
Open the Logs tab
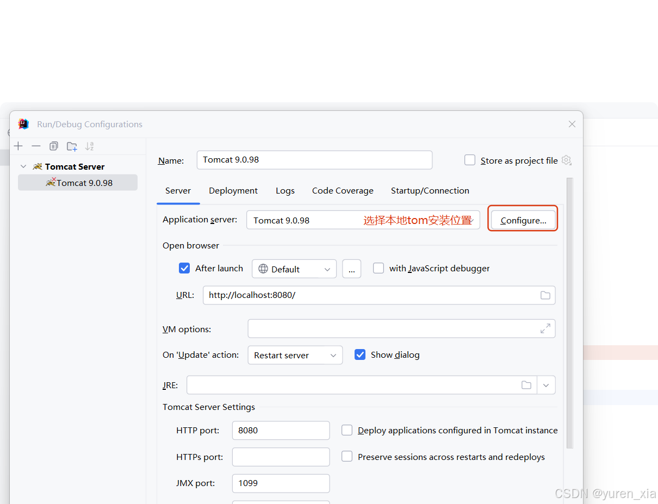(x=285, y=190)
